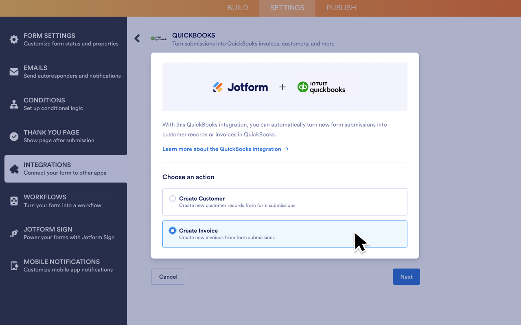This screenshot has height=325, width=521.
Task: Click the Jotform logo in the banner
Action: 240,87
